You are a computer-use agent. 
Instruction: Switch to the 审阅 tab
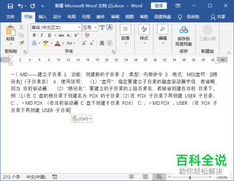pyautogui.click(x=115, y=17)
